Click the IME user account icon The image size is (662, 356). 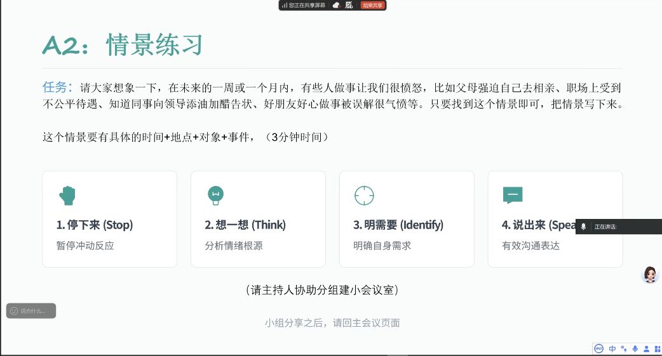tap(646, 348)
